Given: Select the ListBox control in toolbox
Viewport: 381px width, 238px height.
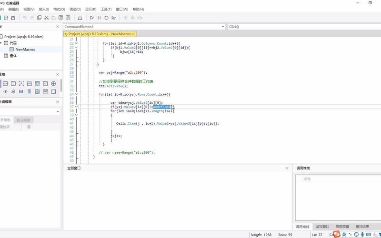Looking at the screenshot, I should coord(37,84).
